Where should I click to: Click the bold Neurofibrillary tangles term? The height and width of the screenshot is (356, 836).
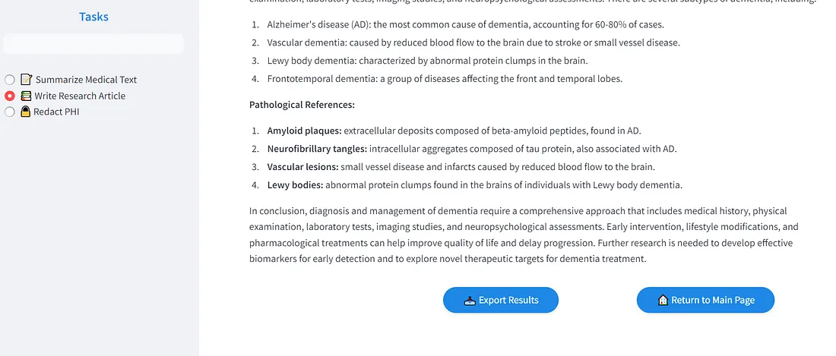(x=317, y=149)
